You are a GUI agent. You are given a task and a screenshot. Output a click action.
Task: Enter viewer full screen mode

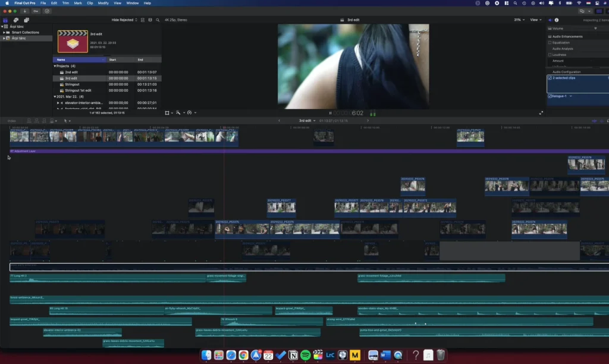pos(541,113)
